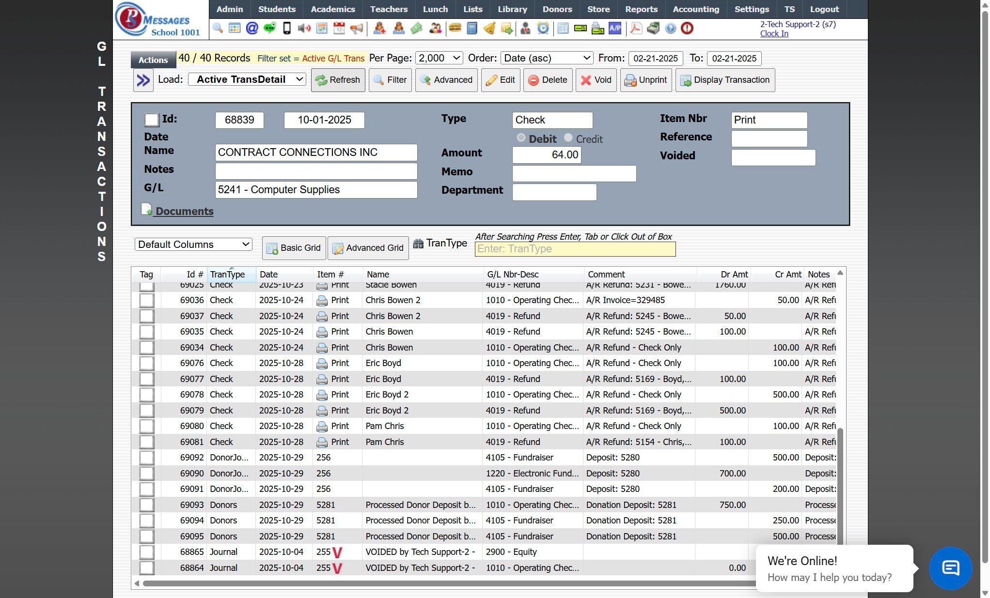The height and width of the screenshot is (598, 990).
Task: Check the Id checkbox in detail panel
Action: coord(152,120)
